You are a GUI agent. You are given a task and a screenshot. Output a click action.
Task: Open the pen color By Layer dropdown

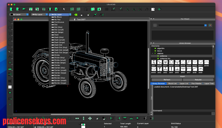(x=19, y=14)
